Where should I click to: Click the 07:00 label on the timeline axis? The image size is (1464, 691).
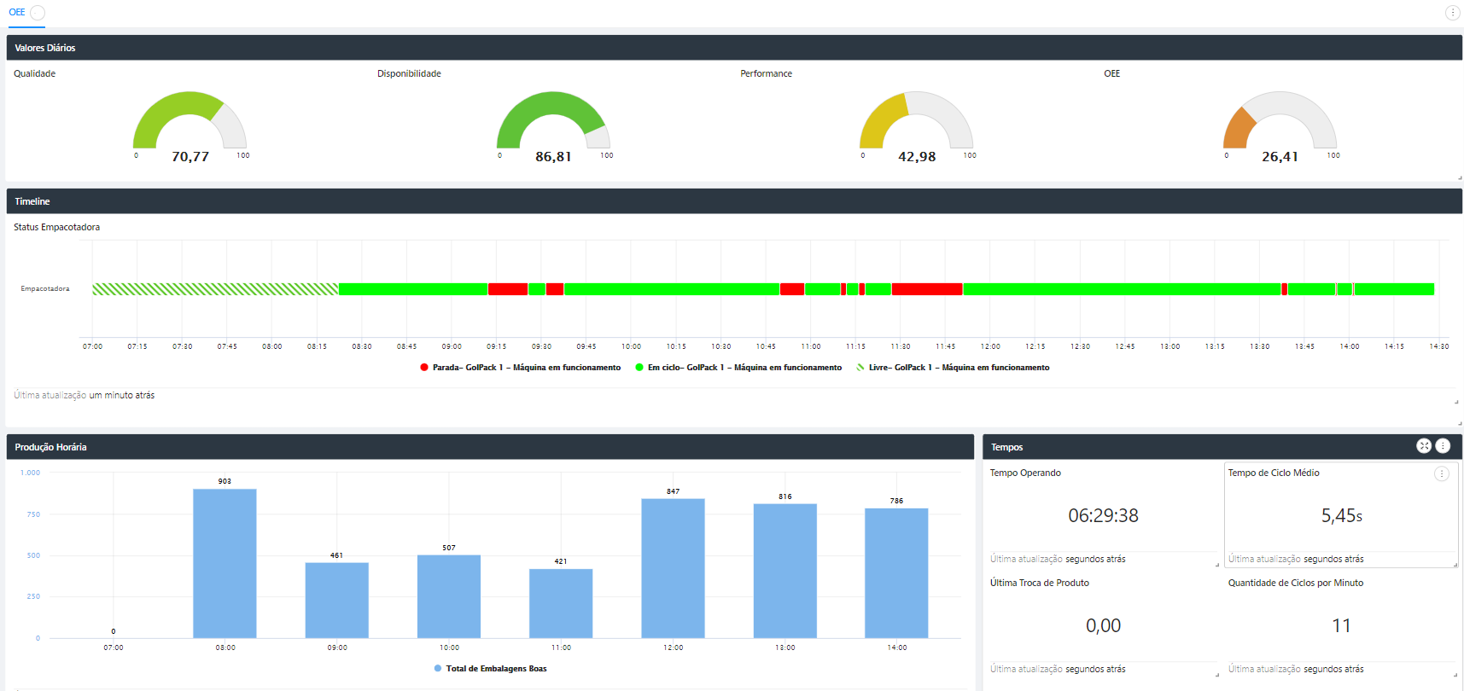pyautogui.click(x=92, y=346)
